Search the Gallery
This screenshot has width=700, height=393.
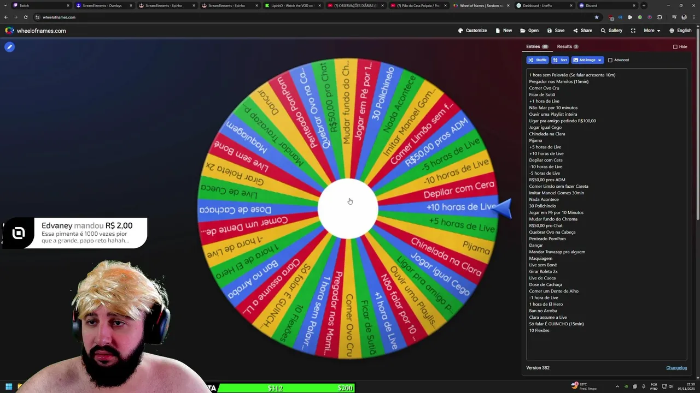click(611, 31)
